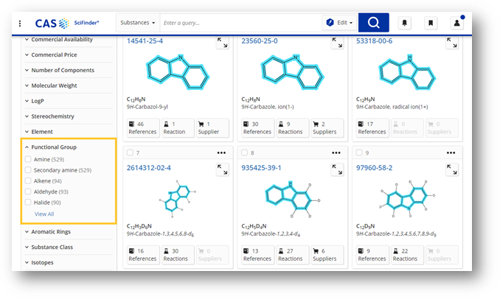View 30 References for 23560-25-0
Image resolution: width=500 pixels, height=299 pixels.
coord(257,128)
